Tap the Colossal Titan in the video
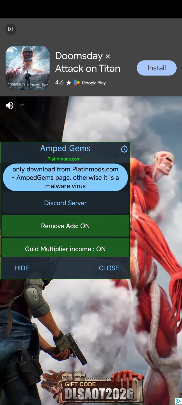This screenshot has height=405, width=182. click(x=157, y=228)
